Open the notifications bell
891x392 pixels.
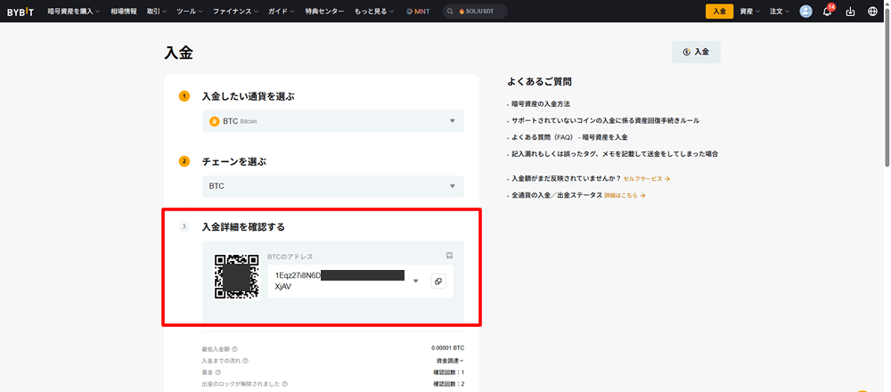[x=828, y=12]
